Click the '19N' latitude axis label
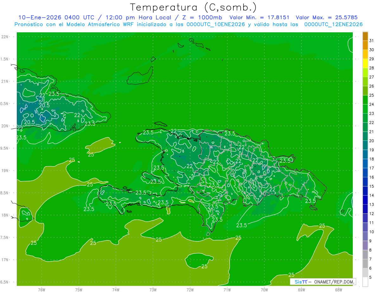 click(x=5, y=171)
